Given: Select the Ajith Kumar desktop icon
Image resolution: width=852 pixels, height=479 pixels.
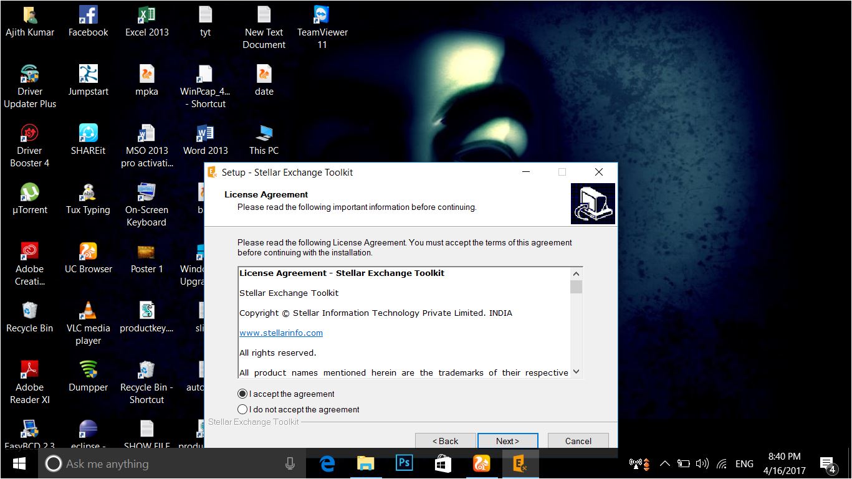Looking at the screenshot, I should [30, 22].
